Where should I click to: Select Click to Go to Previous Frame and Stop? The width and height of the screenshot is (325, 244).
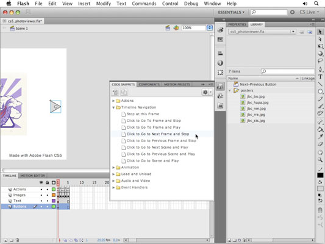point(161,141)
